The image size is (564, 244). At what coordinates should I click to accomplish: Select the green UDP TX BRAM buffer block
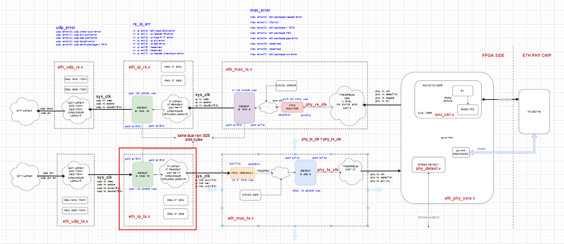[143, 175]
